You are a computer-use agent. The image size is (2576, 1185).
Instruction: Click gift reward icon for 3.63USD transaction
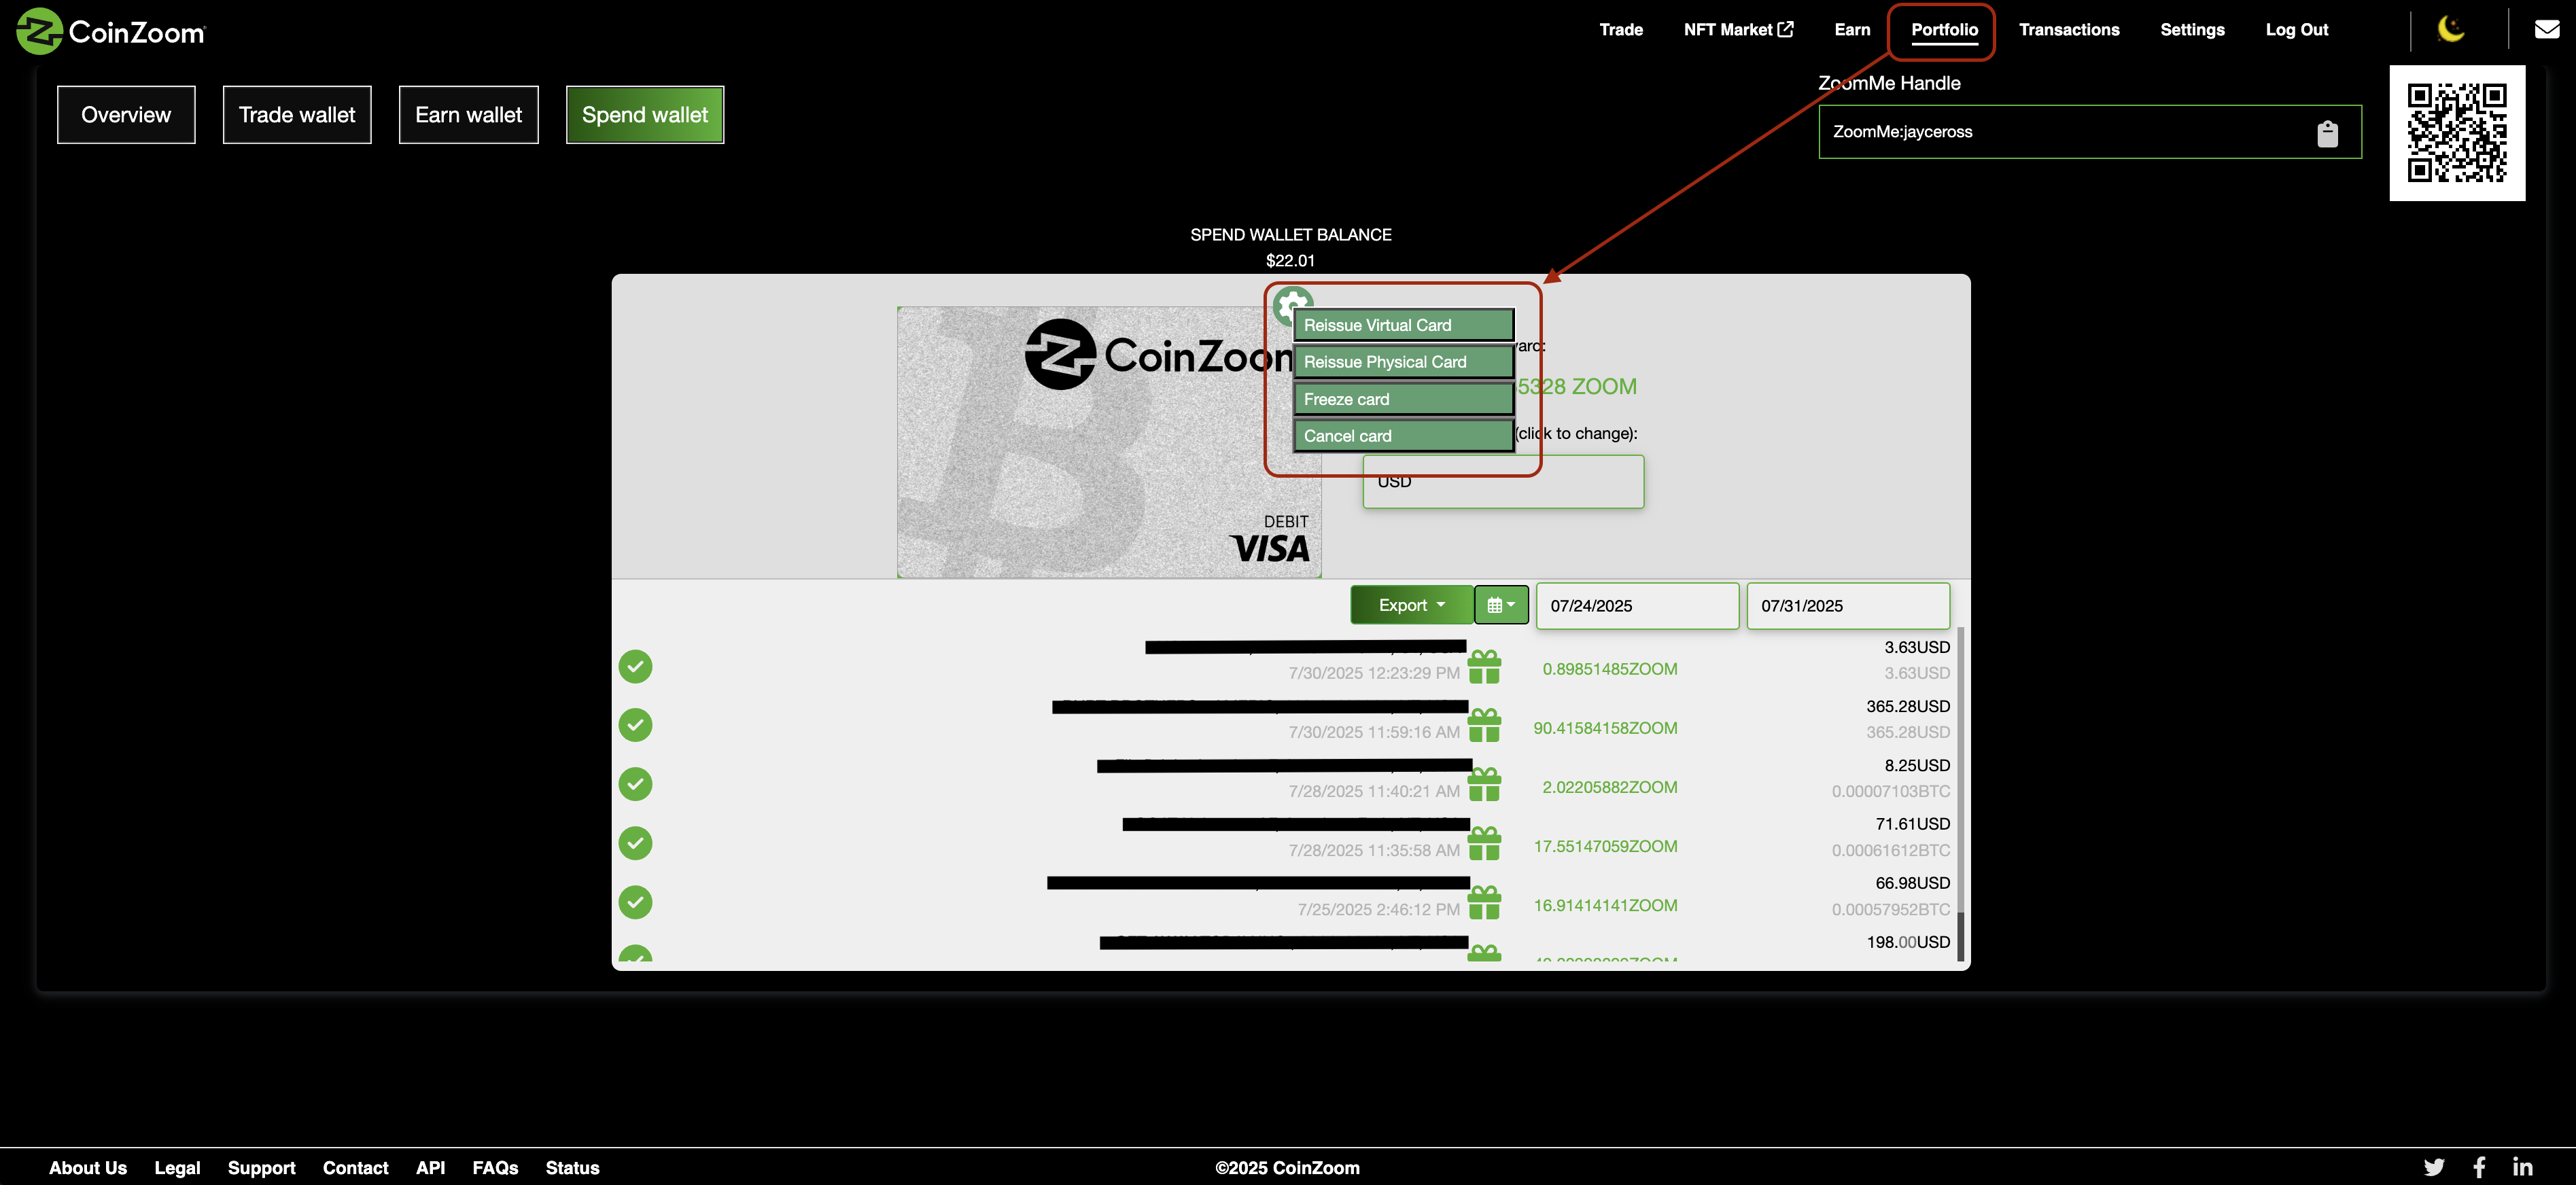(x=1484, y=667)
